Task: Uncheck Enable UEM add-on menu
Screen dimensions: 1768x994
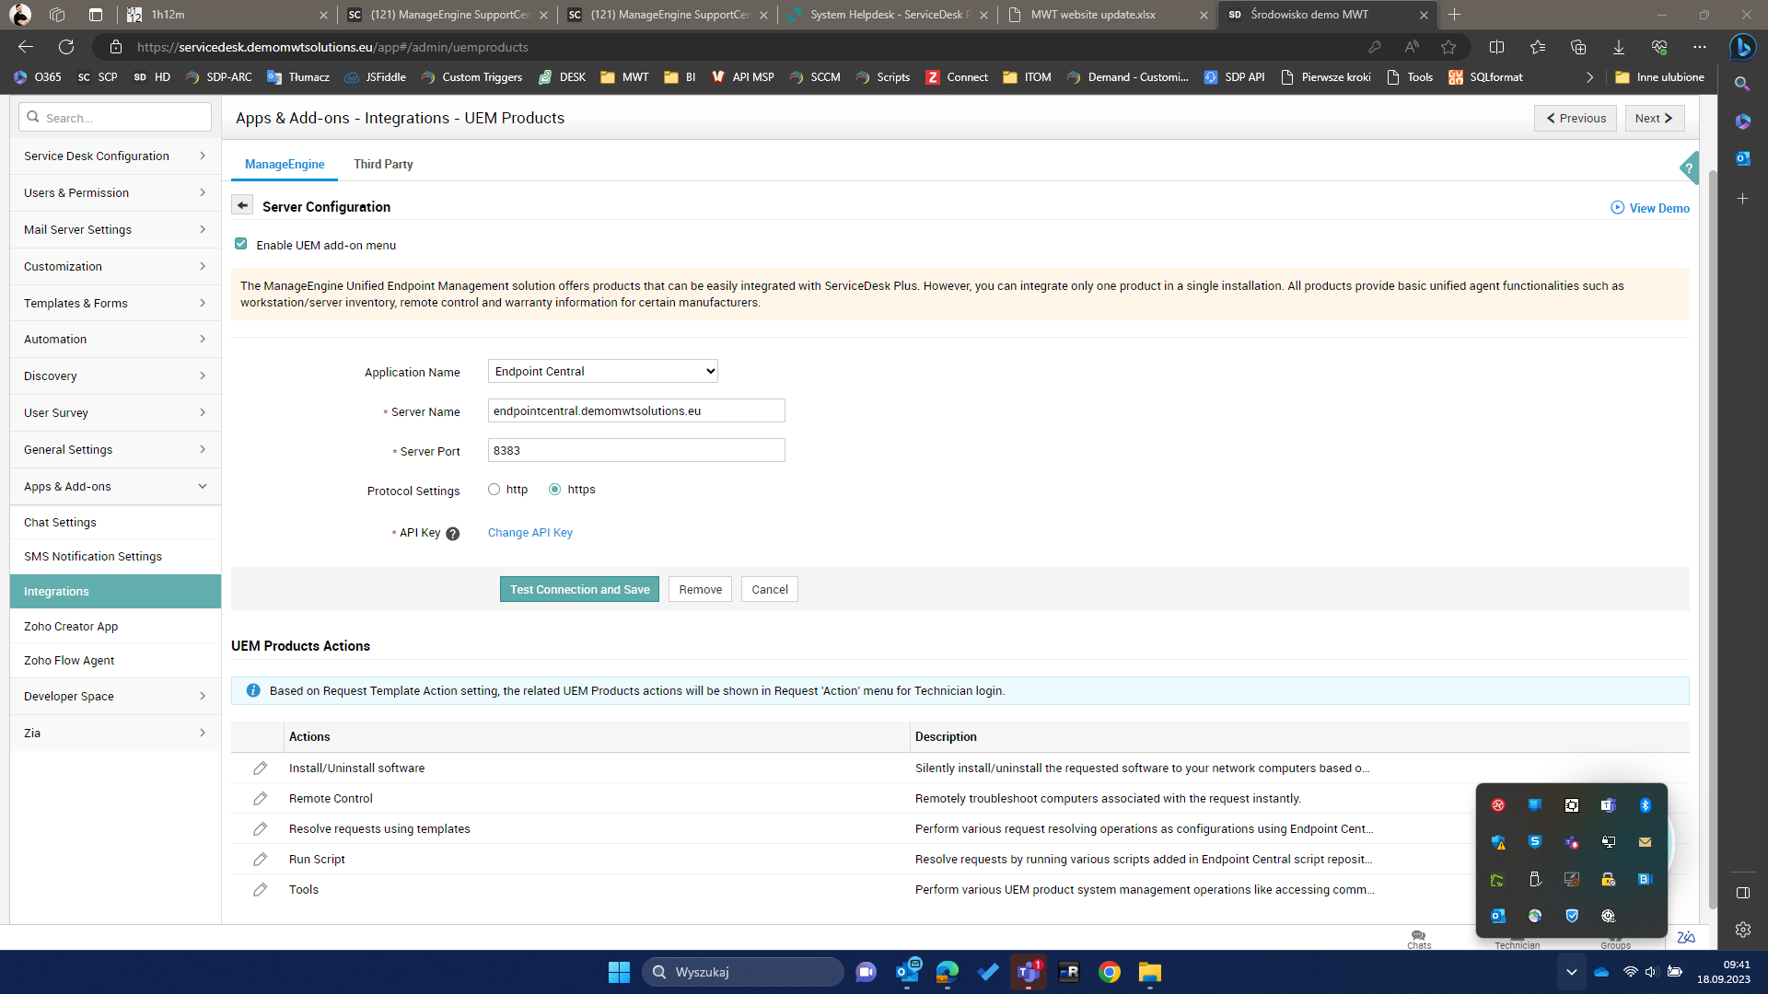Action: (240, 243)
